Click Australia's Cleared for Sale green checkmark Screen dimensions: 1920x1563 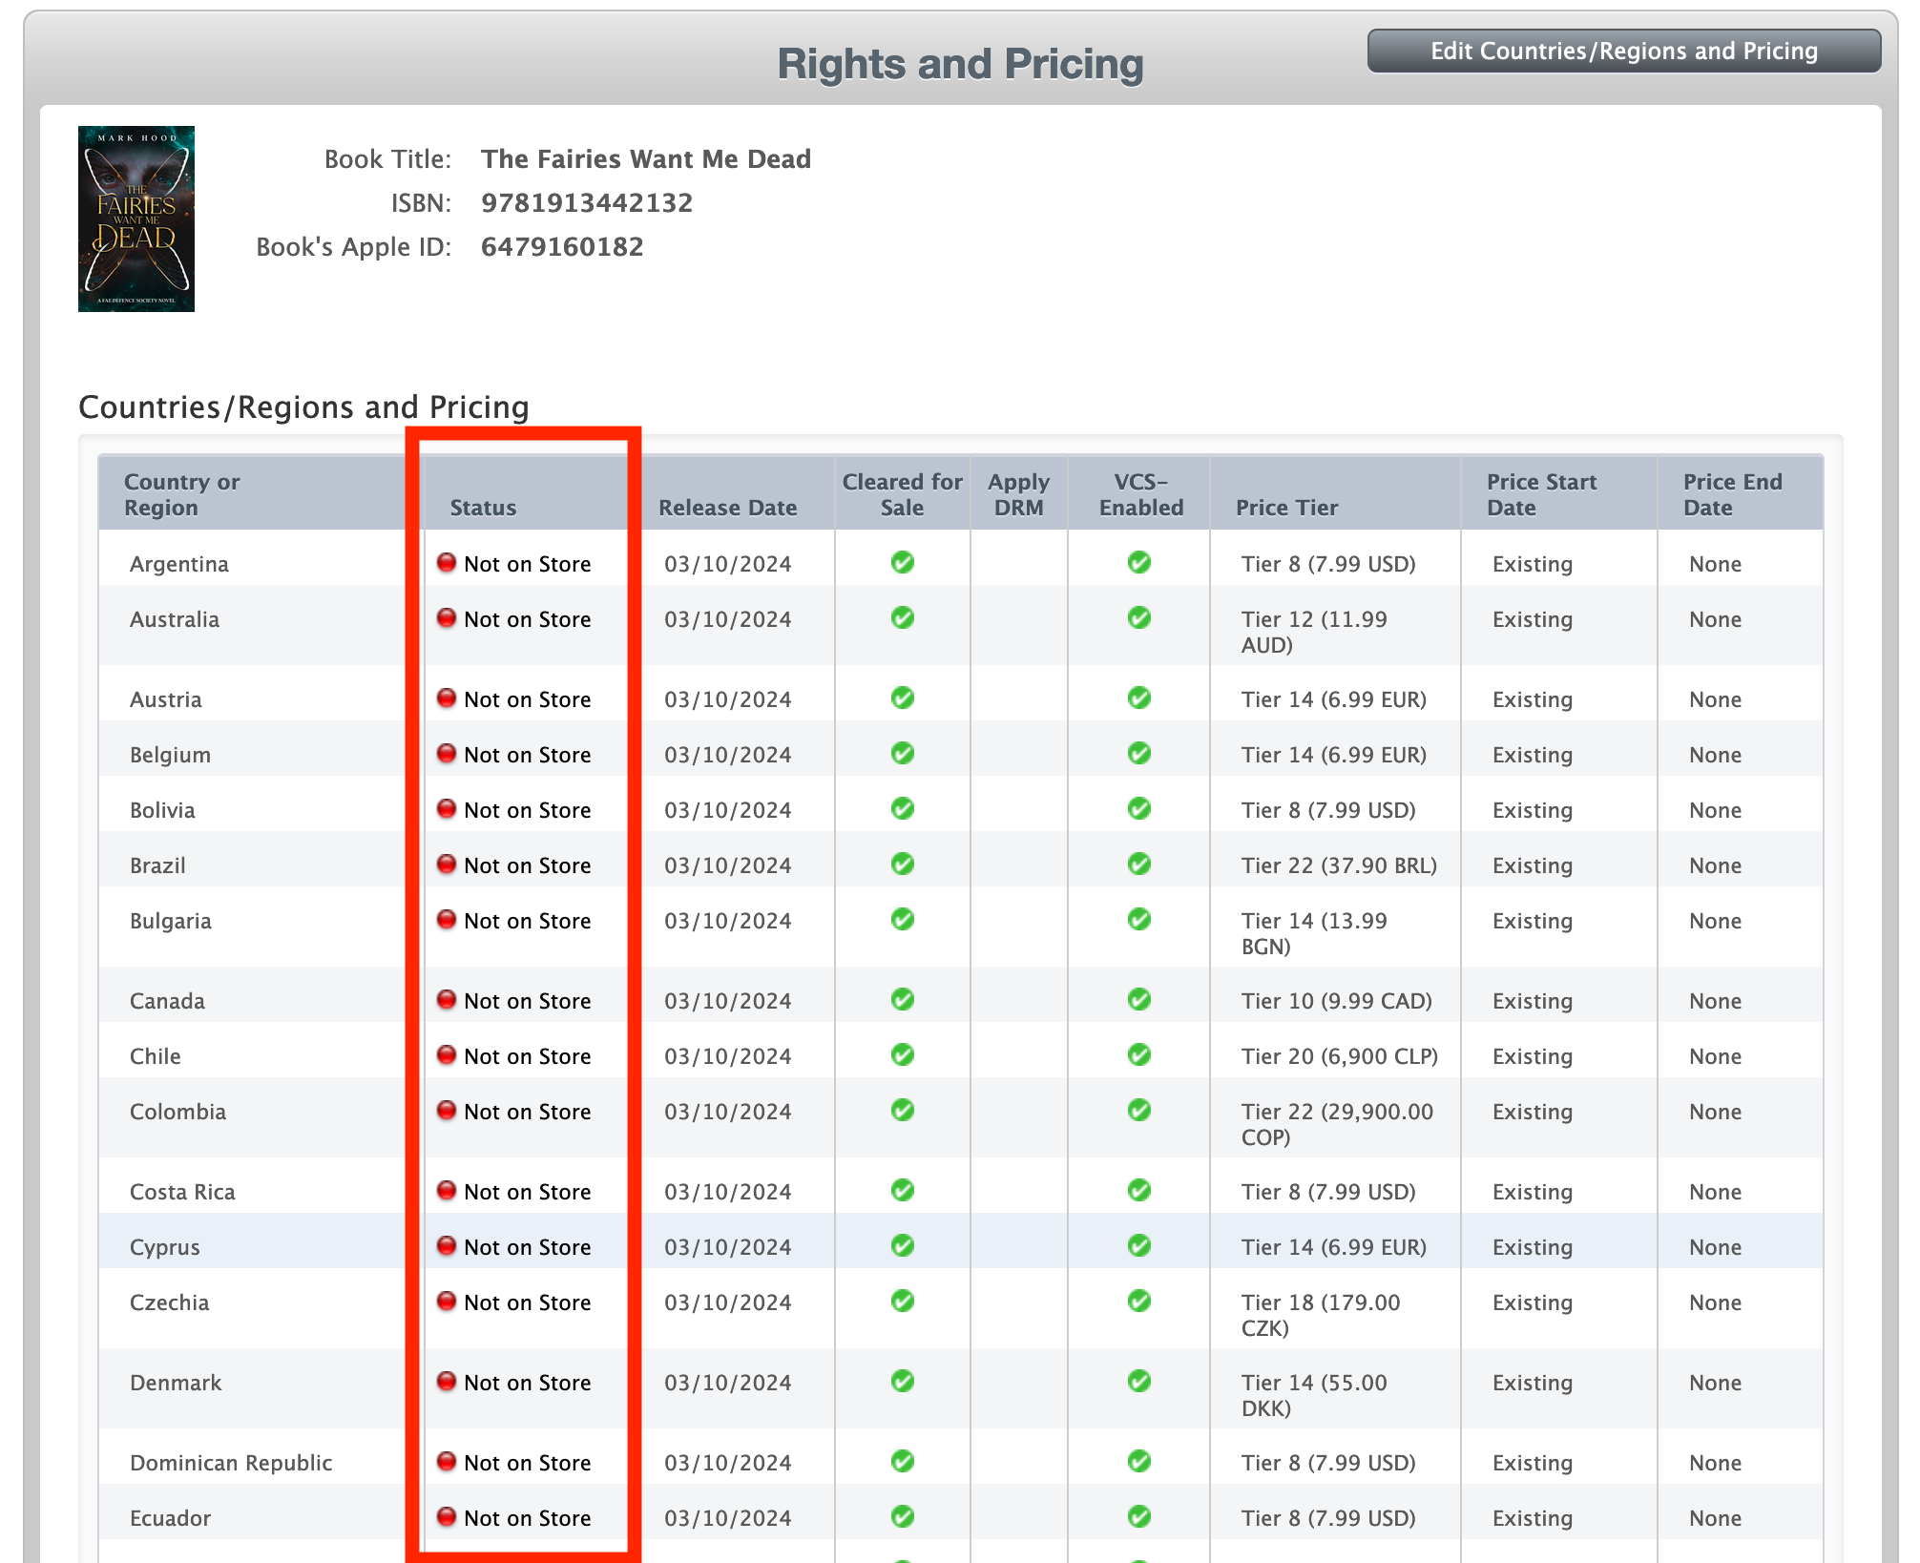tap(902, 618)
